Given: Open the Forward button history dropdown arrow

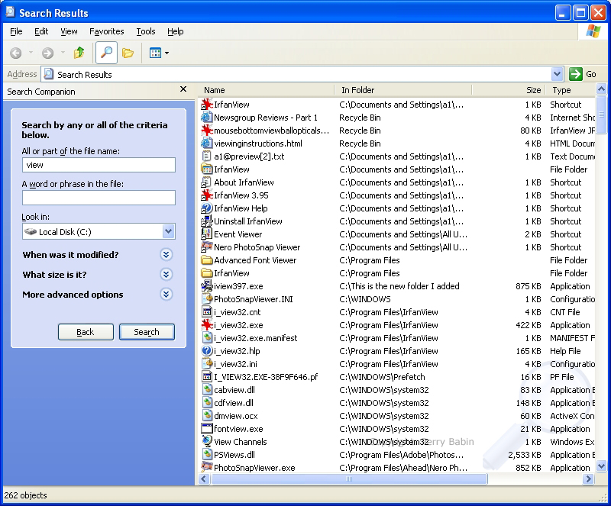Looking at the screenshot, I should (63, 53).
